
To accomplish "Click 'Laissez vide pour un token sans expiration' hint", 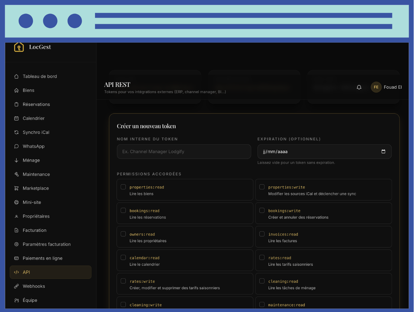I will (x=296, y=163).
